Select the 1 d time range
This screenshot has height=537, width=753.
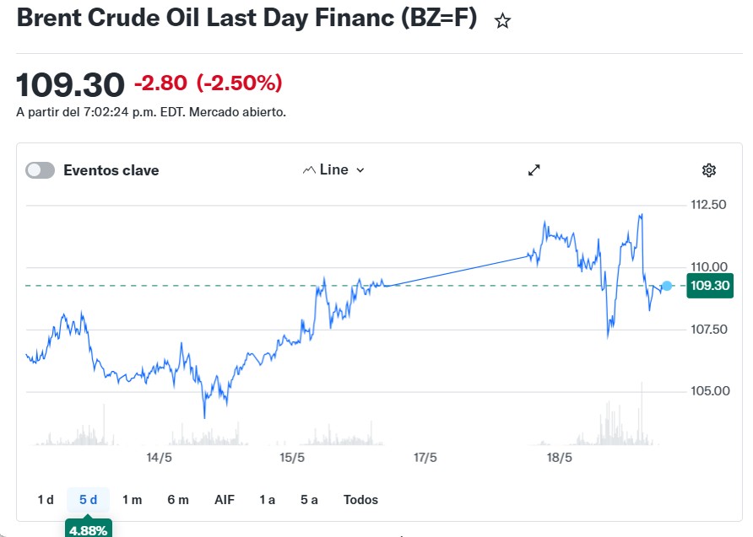click(x=46, y=500)
